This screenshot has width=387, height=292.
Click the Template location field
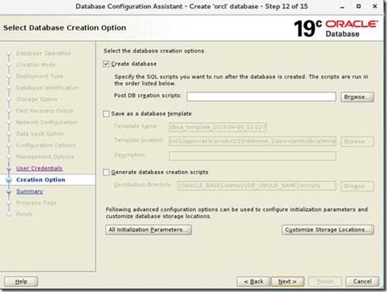(252, 141)
